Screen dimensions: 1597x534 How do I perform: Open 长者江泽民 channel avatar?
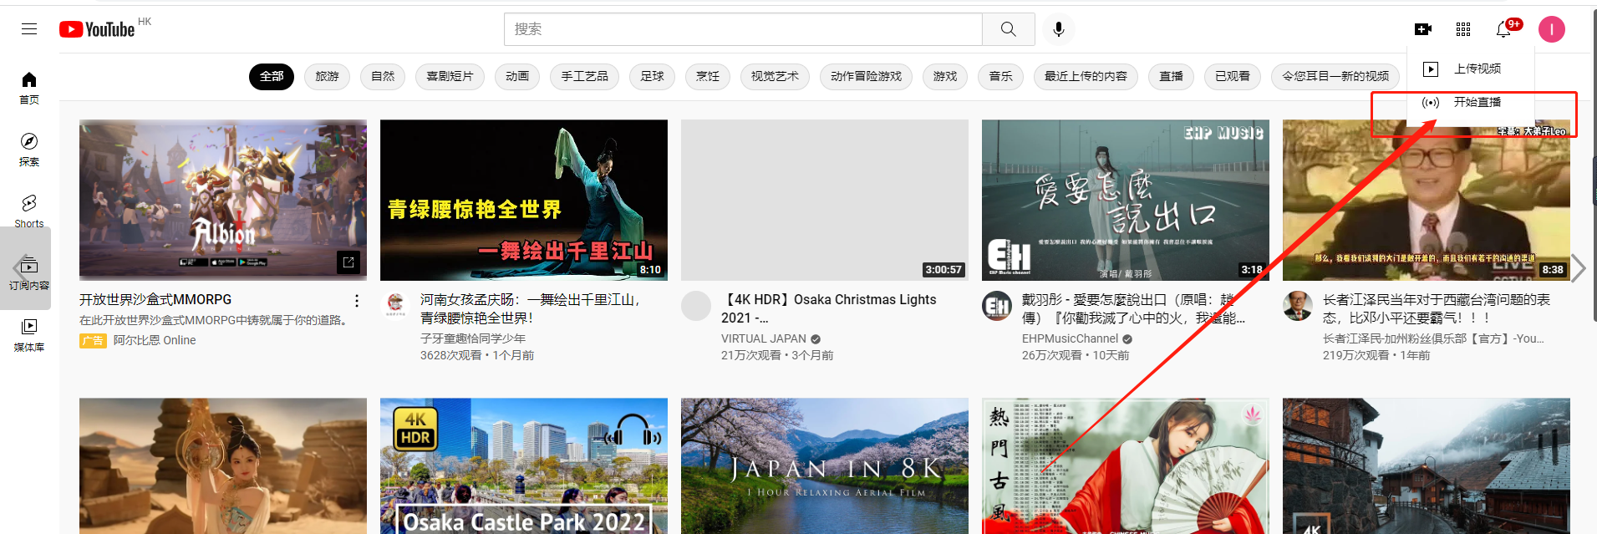pyautogui.click(x=1298, y=306)
